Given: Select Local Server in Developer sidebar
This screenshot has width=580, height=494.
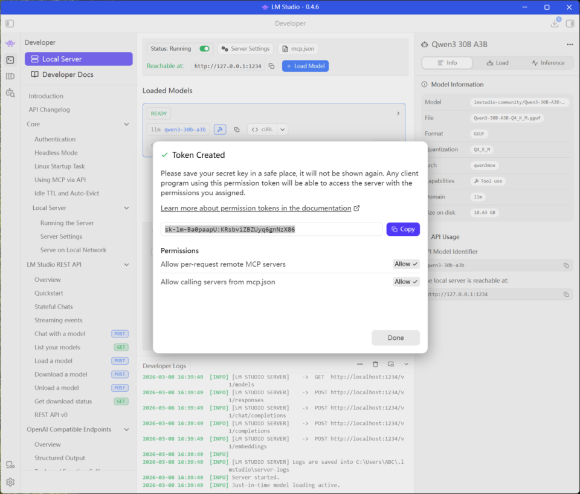Looking at the screenshot, I should 79,59.
